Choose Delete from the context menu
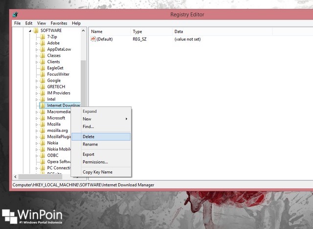The width and height of the screenshot is (313, 229). click(101, 137)
